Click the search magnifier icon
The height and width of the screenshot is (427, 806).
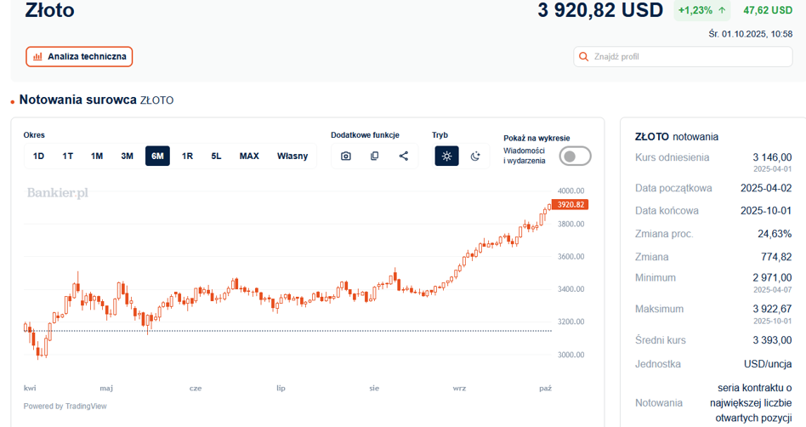click(583, 57)
